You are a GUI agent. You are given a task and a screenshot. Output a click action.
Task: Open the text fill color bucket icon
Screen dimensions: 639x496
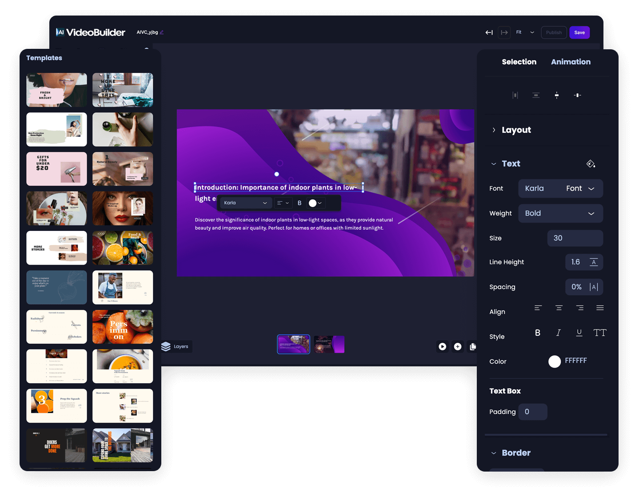tap(591, 163)
